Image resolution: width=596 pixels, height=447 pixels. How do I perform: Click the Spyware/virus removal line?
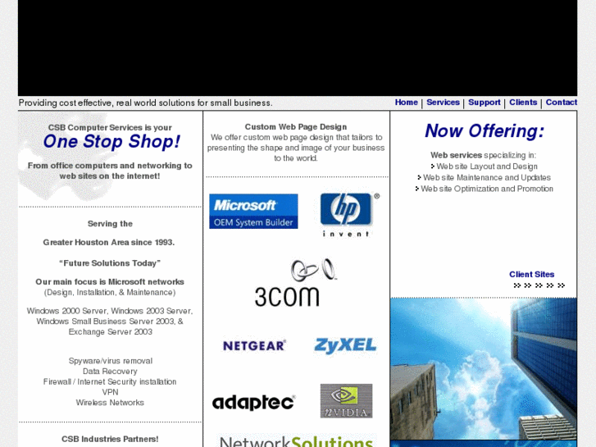point(110,361)
